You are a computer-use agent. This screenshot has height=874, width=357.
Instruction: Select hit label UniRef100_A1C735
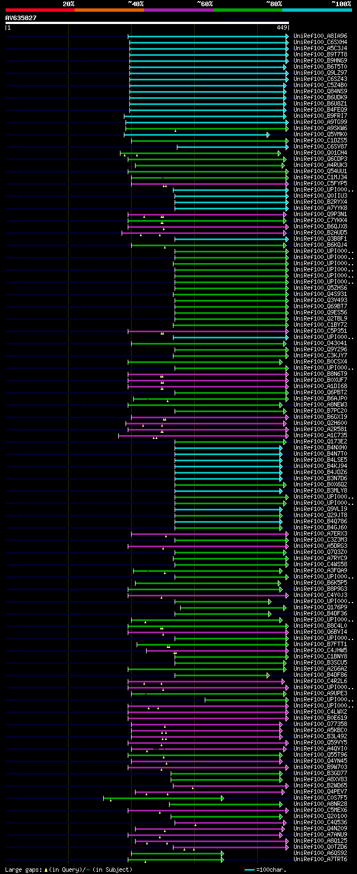coord(320,435)
